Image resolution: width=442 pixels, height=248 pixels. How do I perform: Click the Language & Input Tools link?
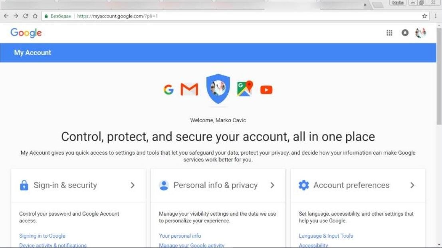pyautogui.click(x=325, y=236)
